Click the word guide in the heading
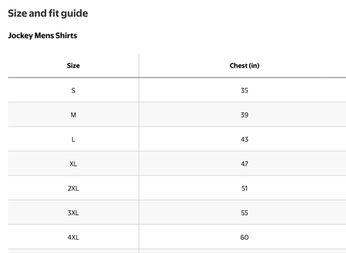The image size is (346, 253). point(75,14)
